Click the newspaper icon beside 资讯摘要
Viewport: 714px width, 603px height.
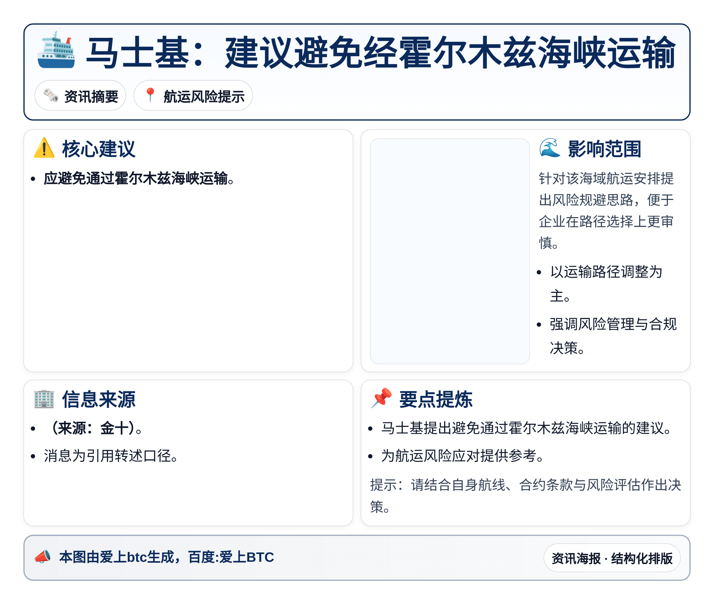[51, 95]
